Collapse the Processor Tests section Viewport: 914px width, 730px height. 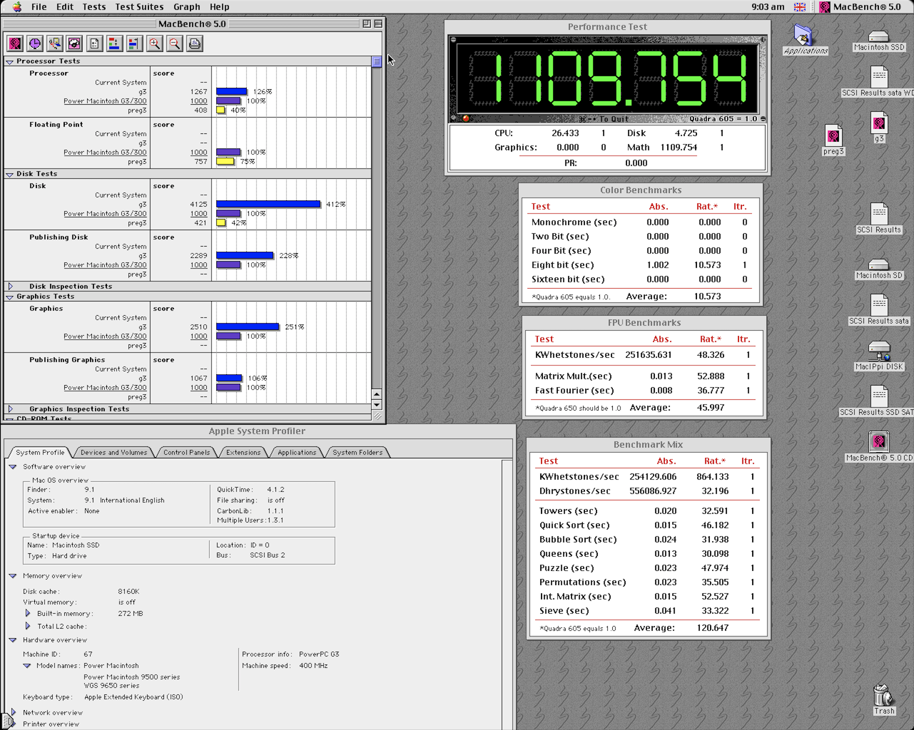coord(9,62)
